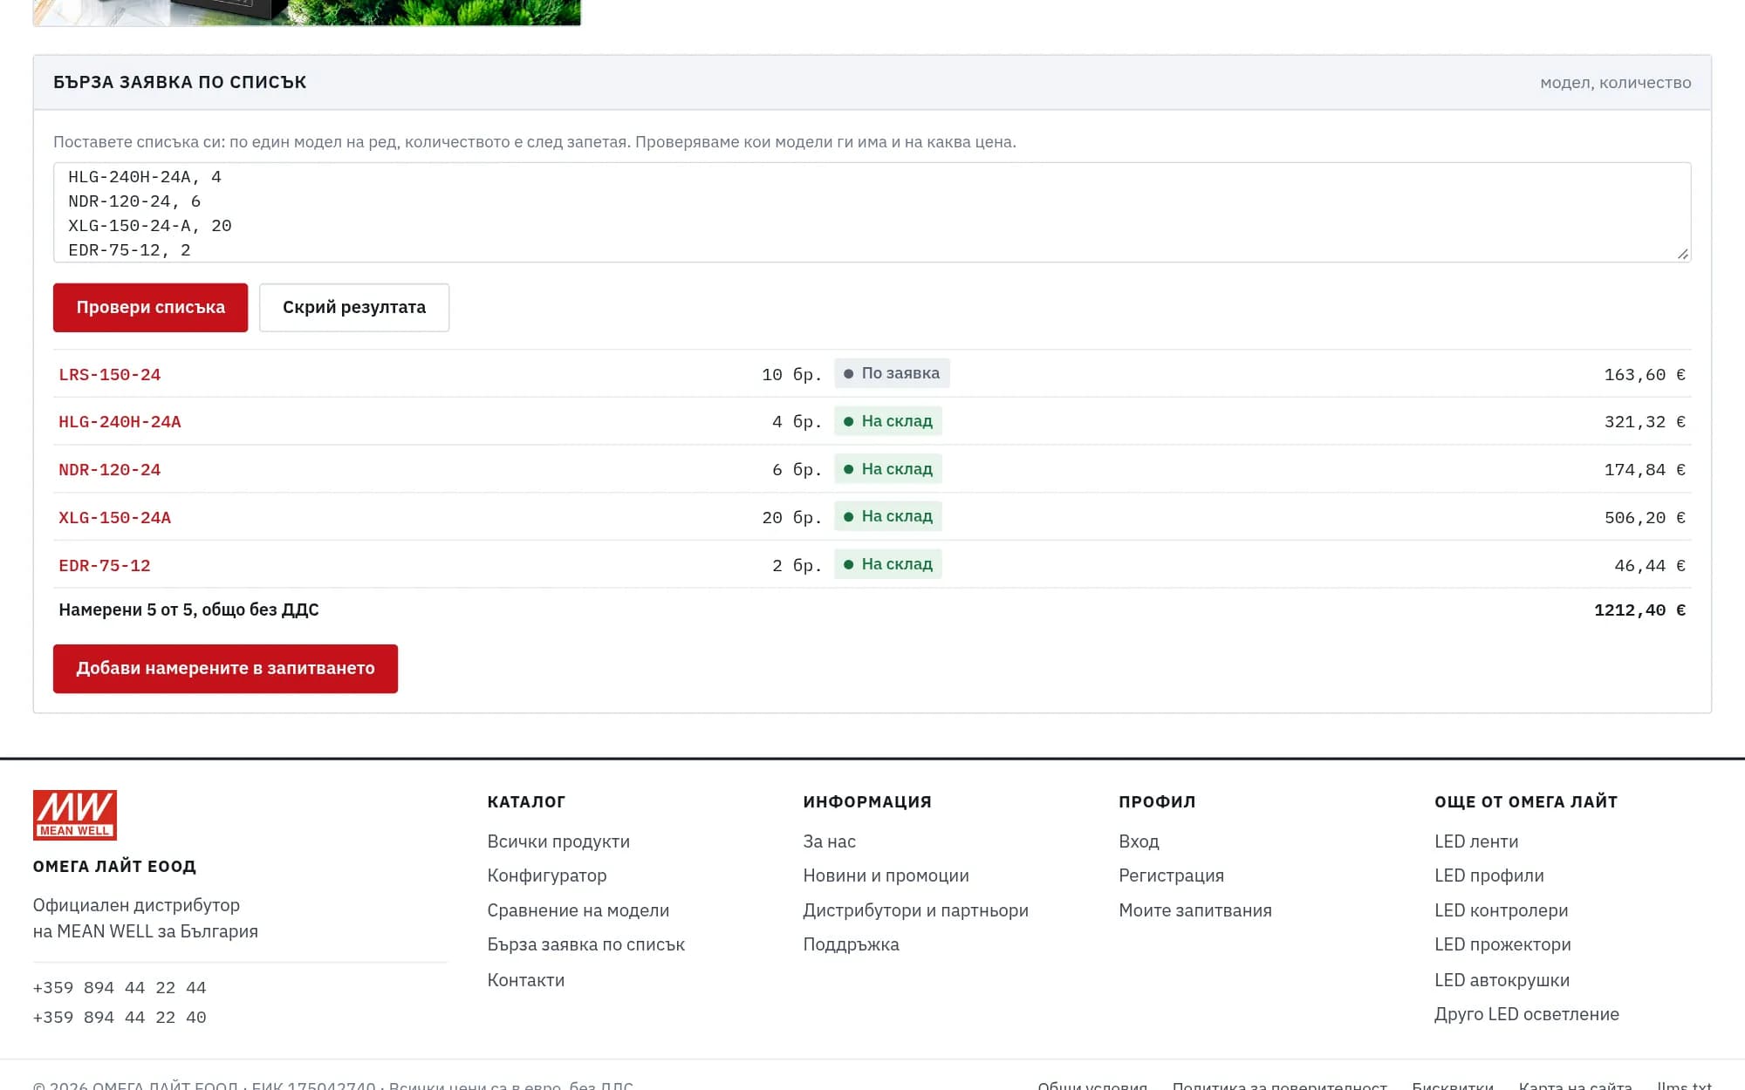1745x1090 pixels.
Task: Open the XLG-150-24A product link
Action: 114,518
